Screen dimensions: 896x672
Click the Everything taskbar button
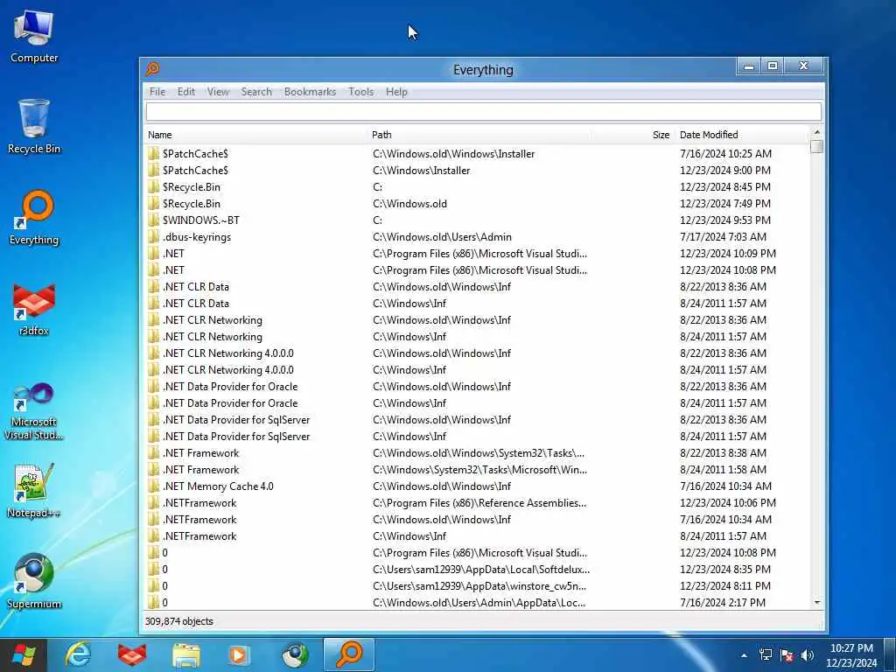(349, 654)
